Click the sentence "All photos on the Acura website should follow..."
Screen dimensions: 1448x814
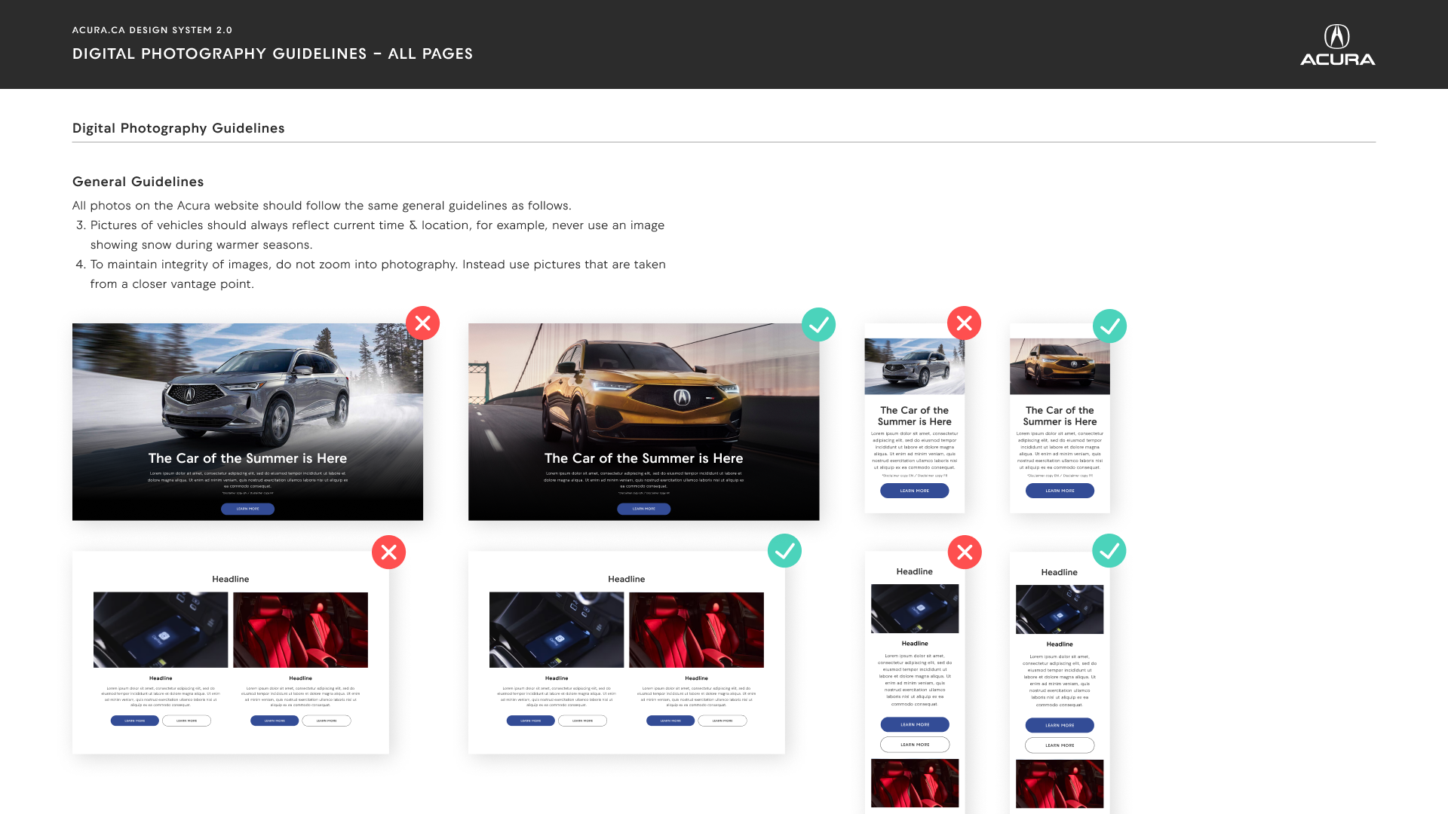[x=322, y=206]
